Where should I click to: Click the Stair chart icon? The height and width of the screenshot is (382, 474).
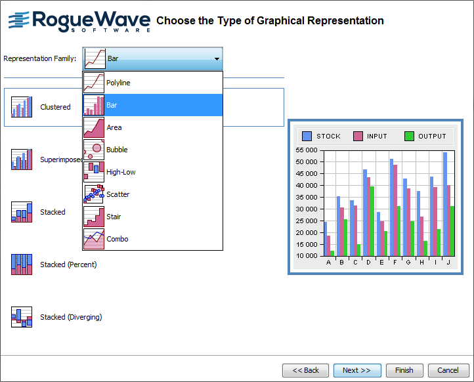[x=94, y=217]
